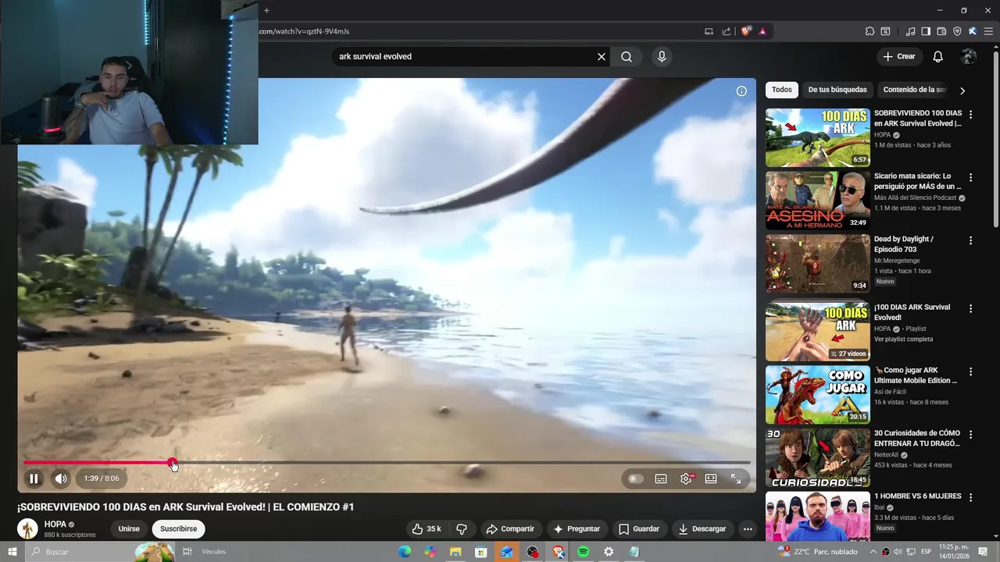Toggle the browser sidebar panel

tap(926, 31)
